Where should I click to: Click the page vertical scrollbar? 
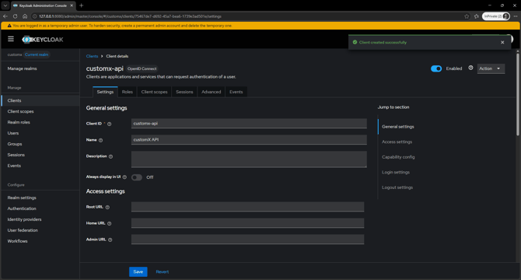click(x=517, y=93)
